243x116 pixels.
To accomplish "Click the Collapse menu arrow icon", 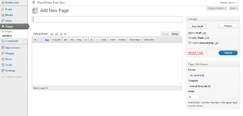I will tap(3, 77).
